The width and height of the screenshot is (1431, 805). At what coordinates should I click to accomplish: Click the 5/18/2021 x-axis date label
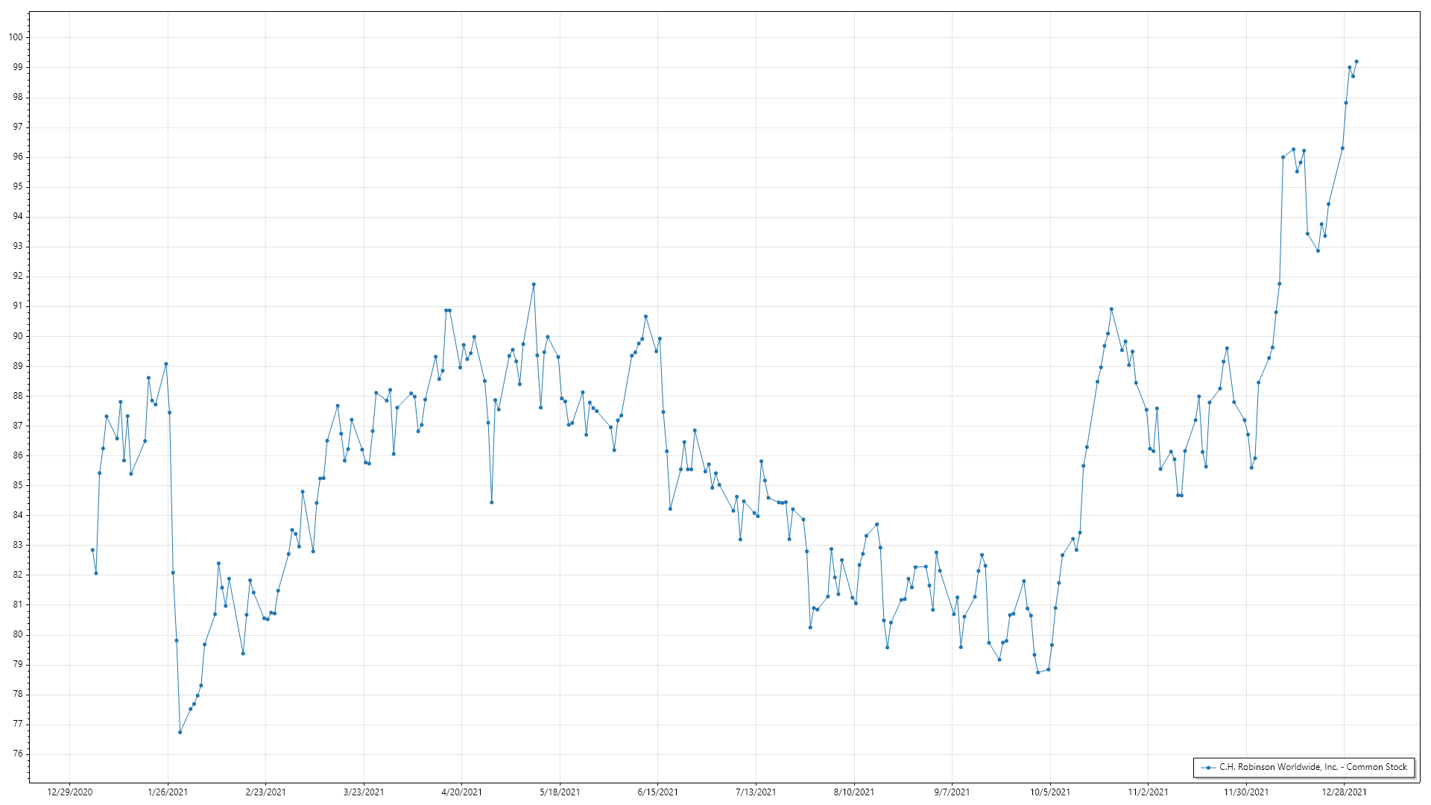pyautogui.click(x=560, y=792)
